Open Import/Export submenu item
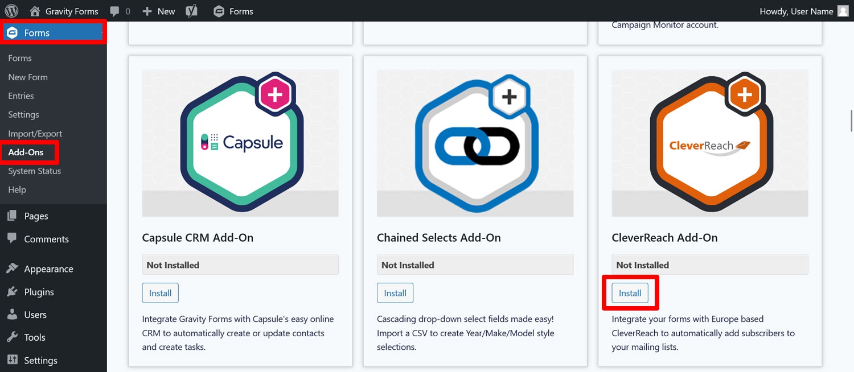 (x=35, y=134)
